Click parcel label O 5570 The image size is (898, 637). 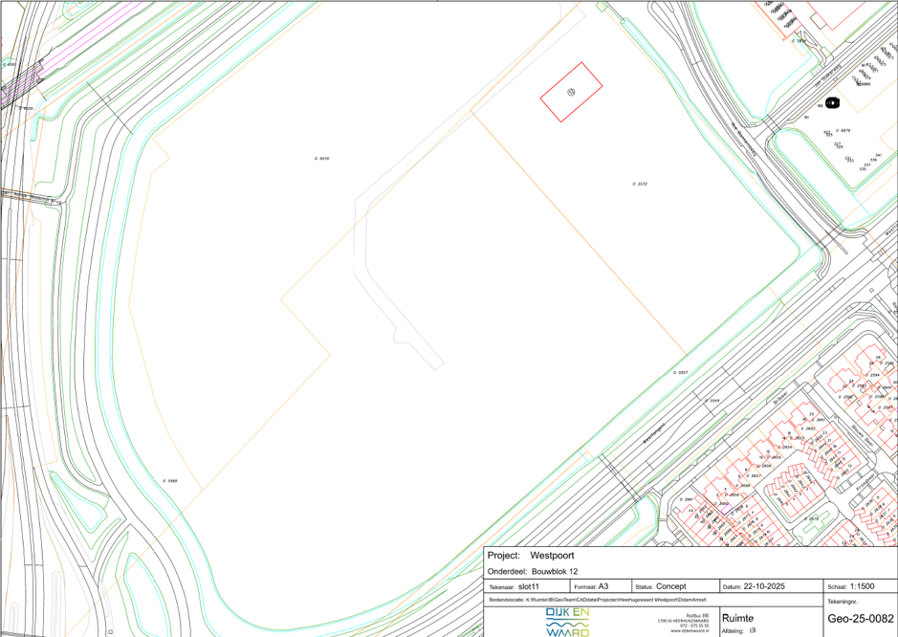pos(321,159)
